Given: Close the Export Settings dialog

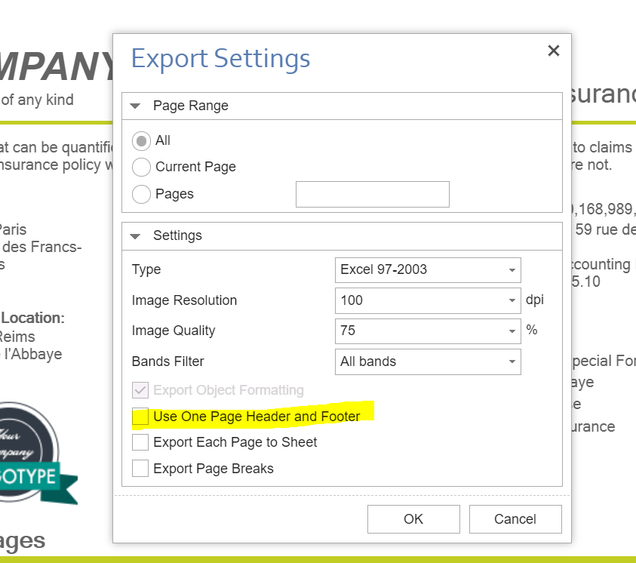Looking at the screenshot, I should tap(553, 51).
